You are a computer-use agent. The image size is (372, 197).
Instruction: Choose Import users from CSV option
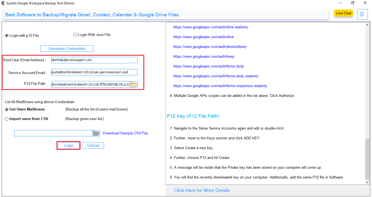point(7,119)
